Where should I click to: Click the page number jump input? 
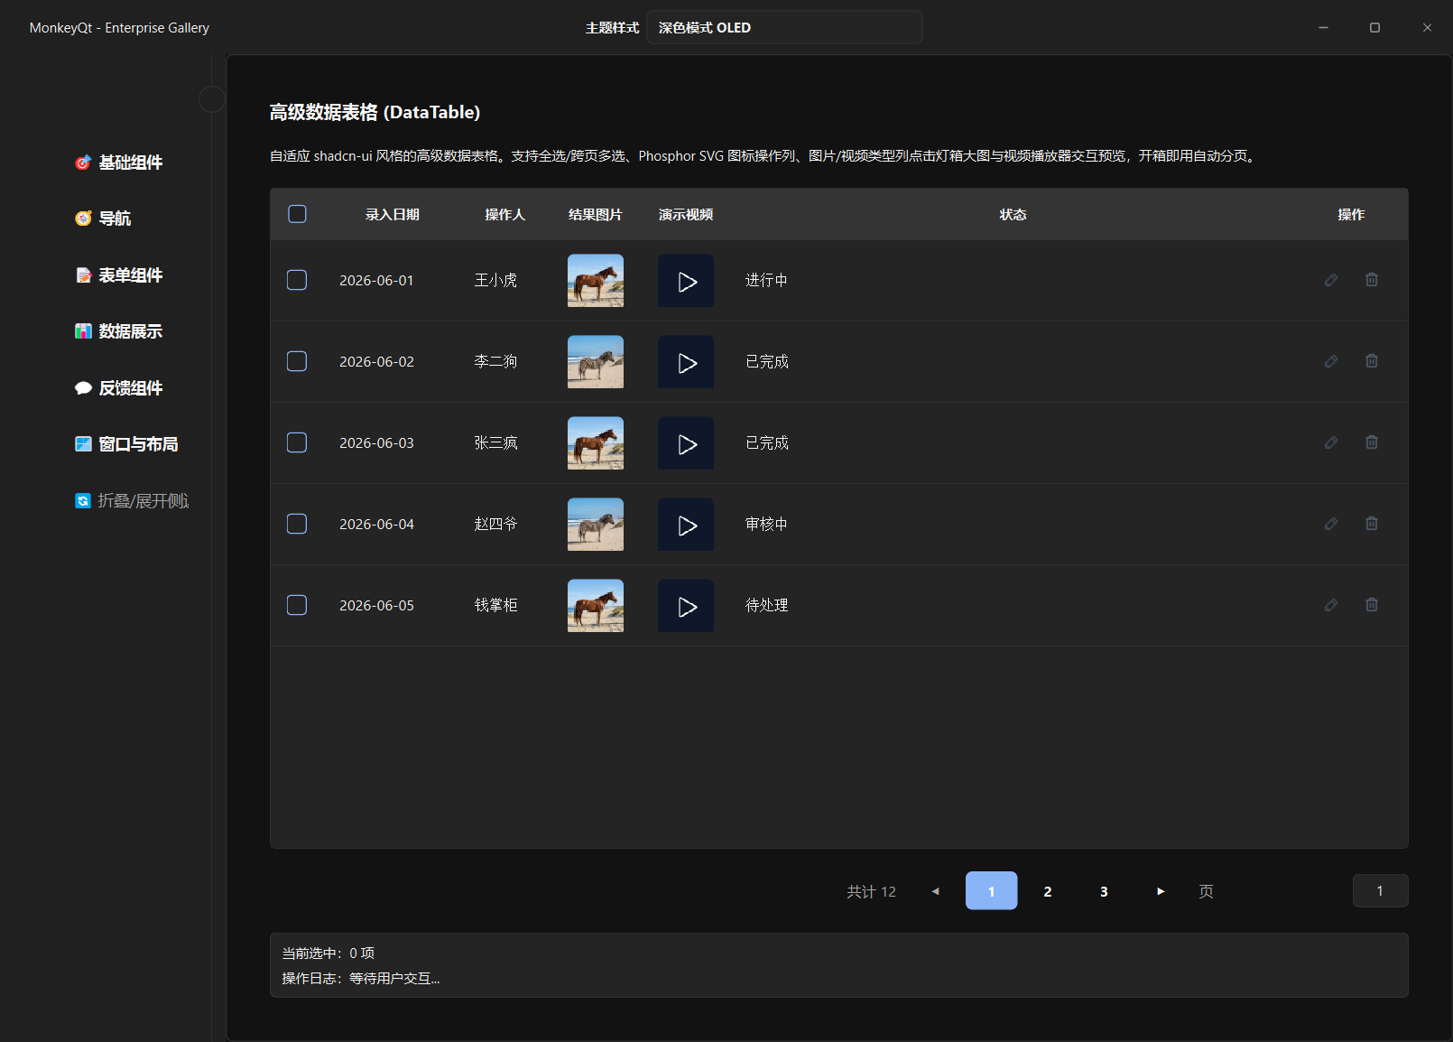1380,891
